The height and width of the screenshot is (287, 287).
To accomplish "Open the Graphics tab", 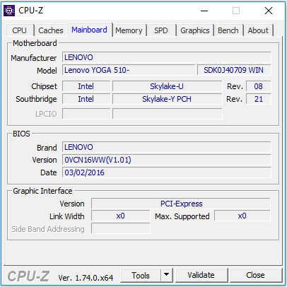I will pos(195,30).
